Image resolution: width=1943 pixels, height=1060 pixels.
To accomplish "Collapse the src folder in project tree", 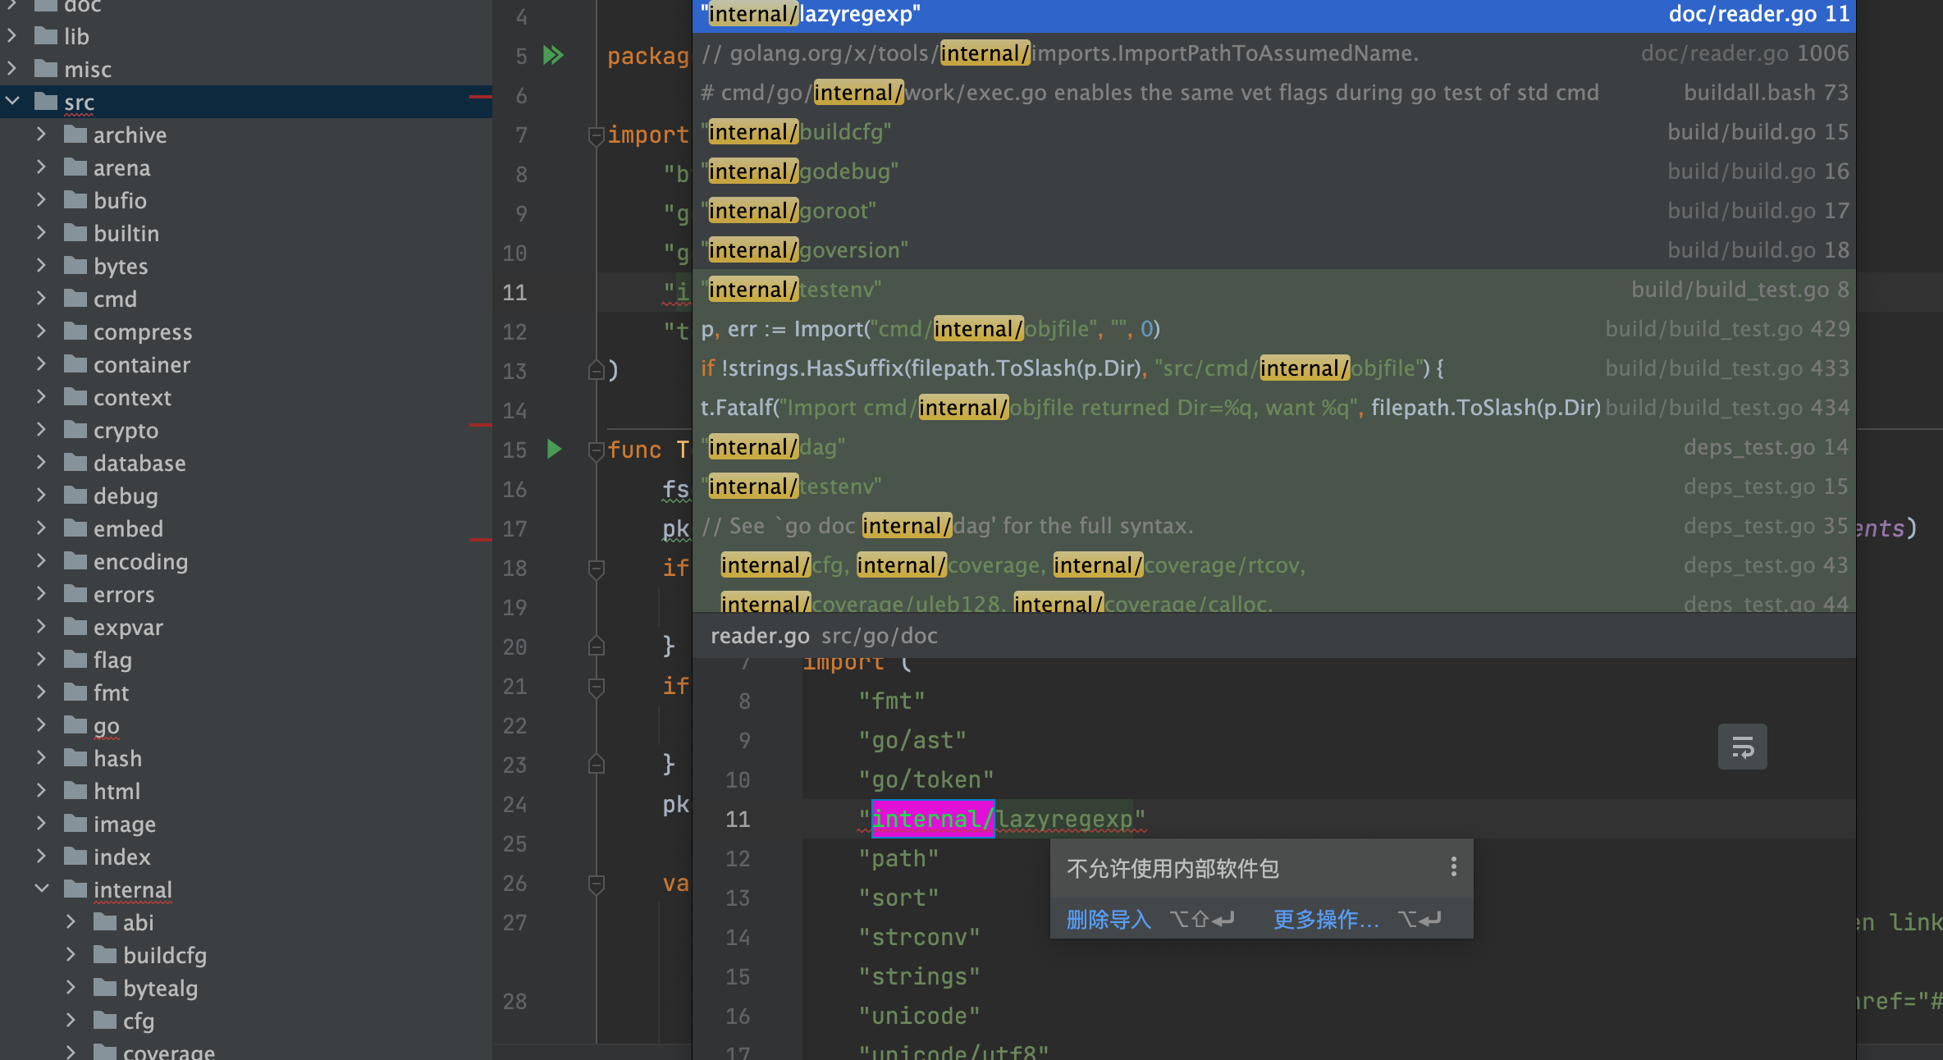I will pyautogui.click(x=13, y=102).
